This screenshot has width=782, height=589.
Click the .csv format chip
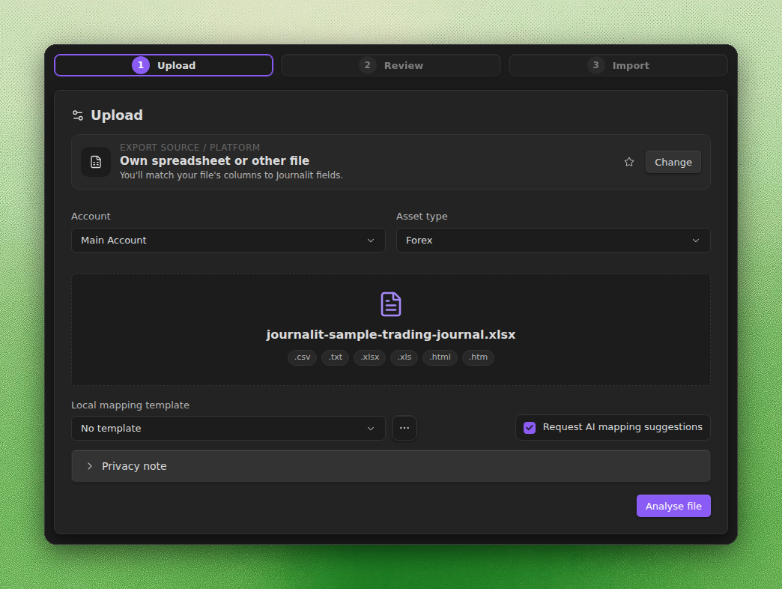tap(302, 357)
